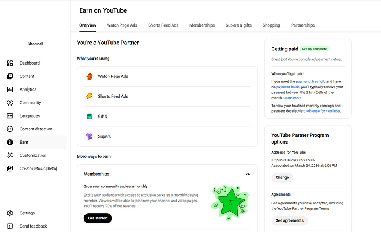Collapse the Memberships section chevron
This screenshot has height=232, width=381.
coord(247,174)
